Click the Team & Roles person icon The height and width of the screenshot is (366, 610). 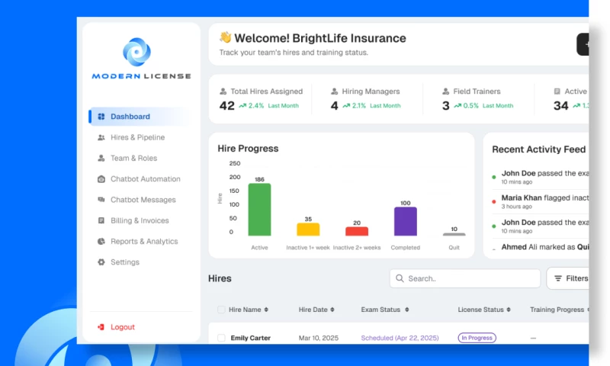click(x=101, y=158)
